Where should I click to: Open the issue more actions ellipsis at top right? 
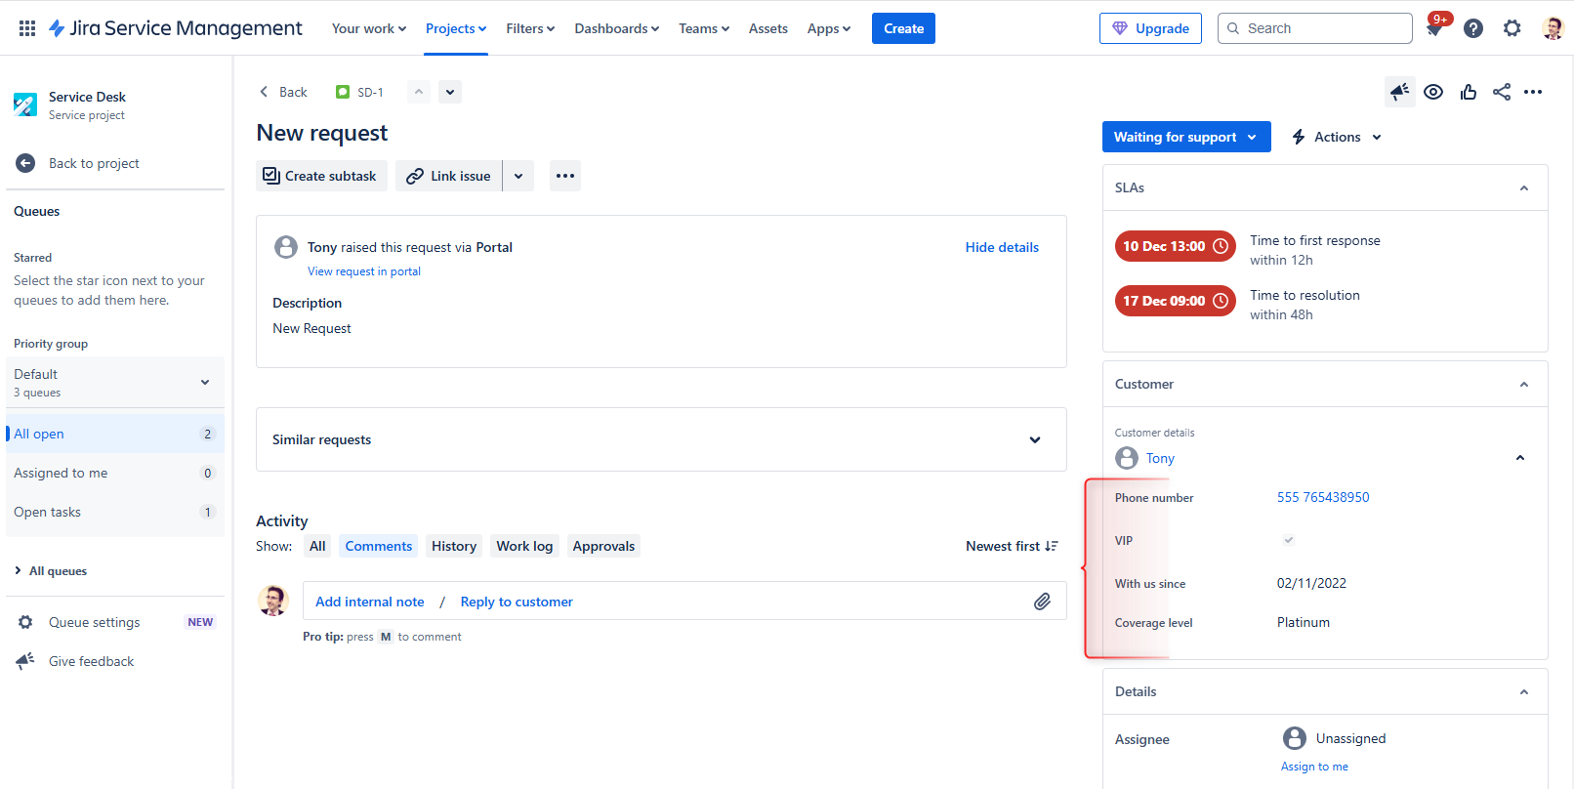coord(1533,92)
